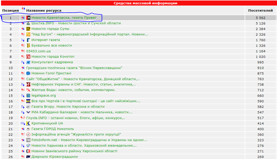Open Дзеркало Кіровоградщини link
Viewport: 277px width, 159px height.
[x=55, y=157]
